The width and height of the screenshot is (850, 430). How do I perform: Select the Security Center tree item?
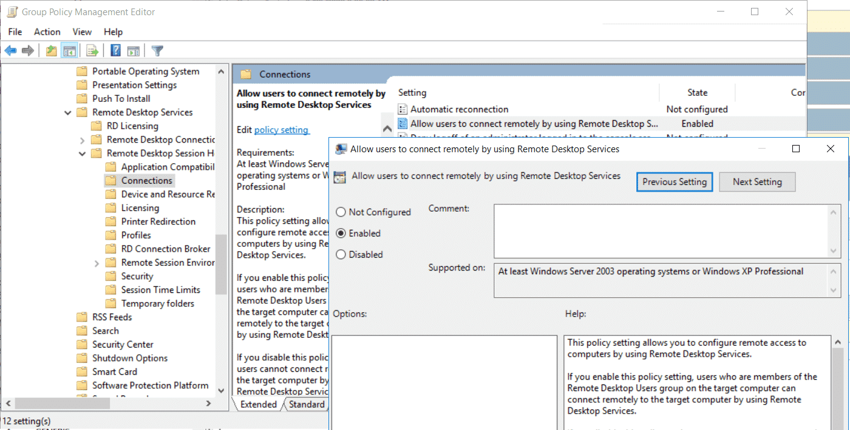click(123, 344)
